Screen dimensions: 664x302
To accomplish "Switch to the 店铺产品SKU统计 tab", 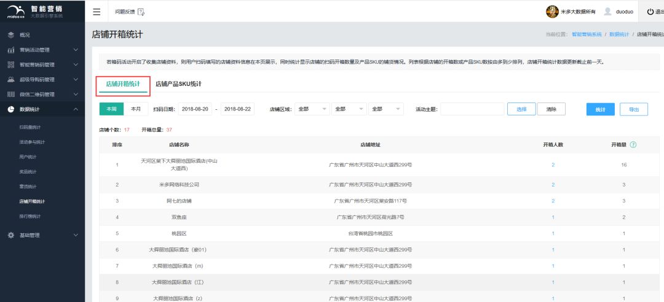I will 178,83.
